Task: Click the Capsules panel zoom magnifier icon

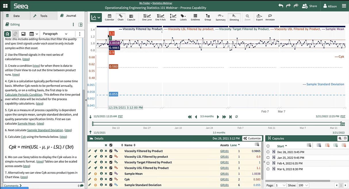Action: click(340, 138)
